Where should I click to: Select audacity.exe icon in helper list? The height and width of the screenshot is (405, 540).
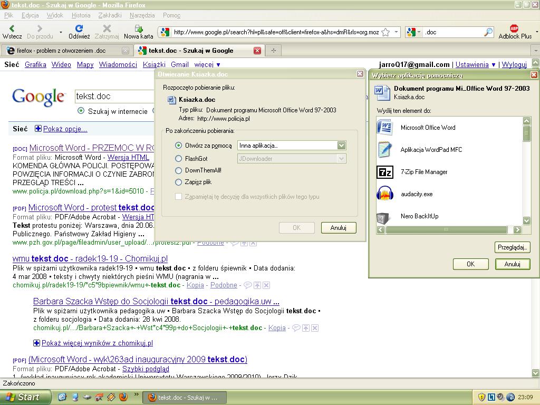(x=384, y=194)
